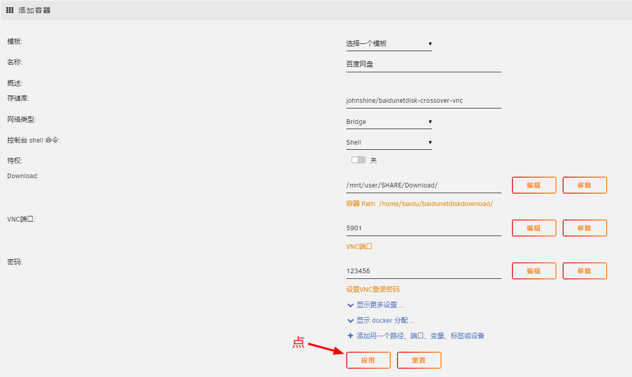Toggle the 特权 privileged switch
The height and width of the screenshot is (377, 632).
point(358,160)
